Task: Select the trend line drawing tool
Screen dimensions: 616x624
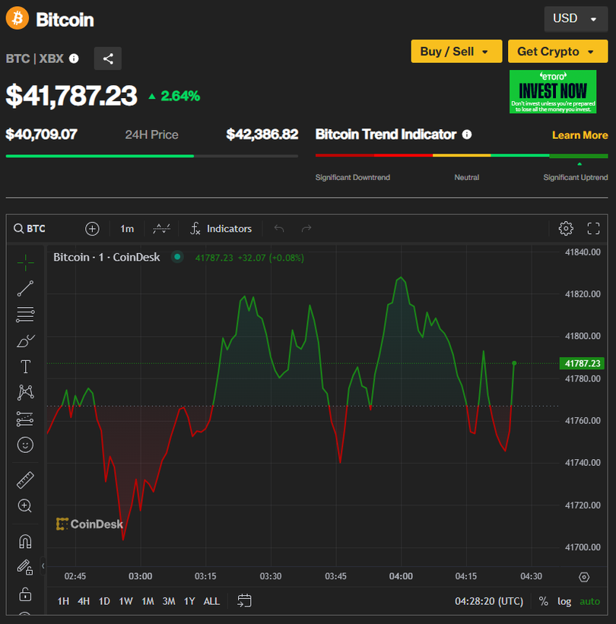Action: [25, 288]
